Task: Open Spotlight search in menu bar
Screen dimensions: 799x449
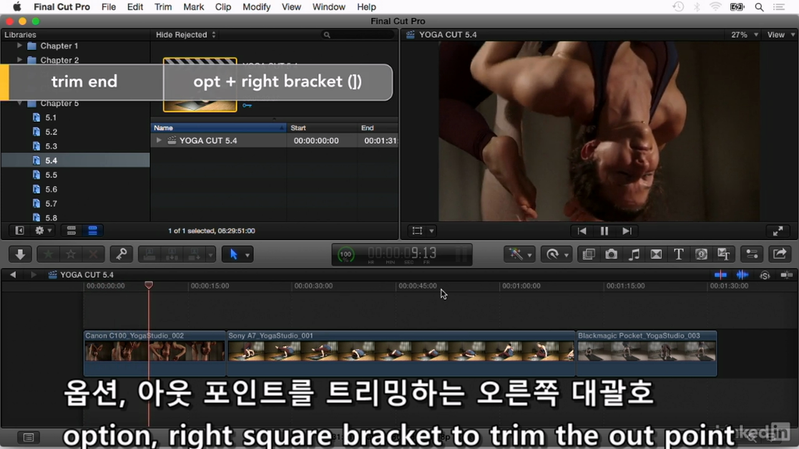Action: click(x=759, y=7)
